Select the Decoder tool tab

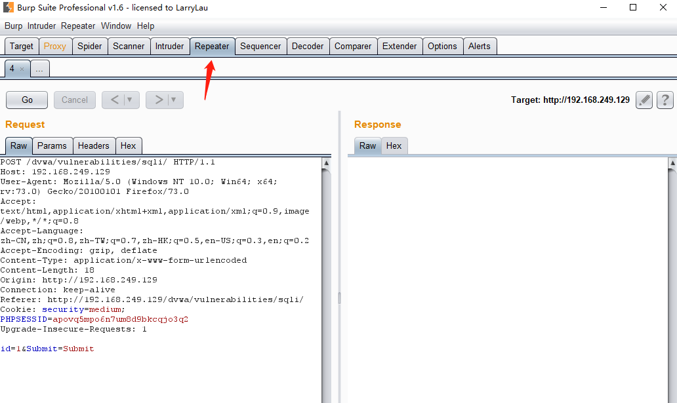(308, 46)
